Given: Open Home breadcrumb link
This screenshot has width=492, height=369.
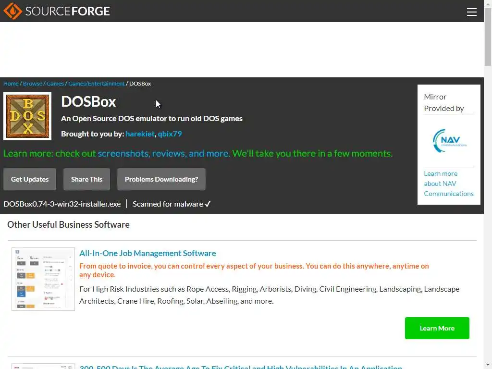Looking at the screenshot, I should 11,84.
